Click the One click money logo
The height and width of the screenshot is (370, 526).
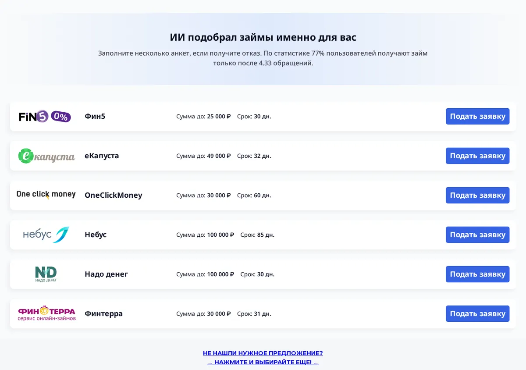pyautogui.click(x=46, y=195)
